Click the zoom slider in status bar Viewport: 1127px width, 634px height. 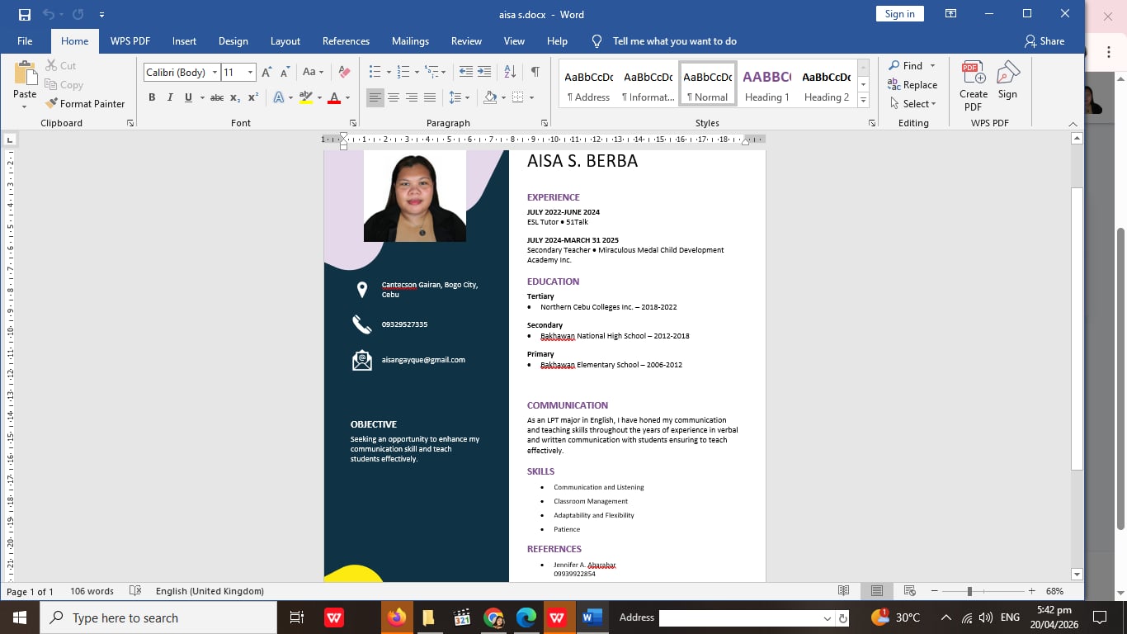(969, 591)
